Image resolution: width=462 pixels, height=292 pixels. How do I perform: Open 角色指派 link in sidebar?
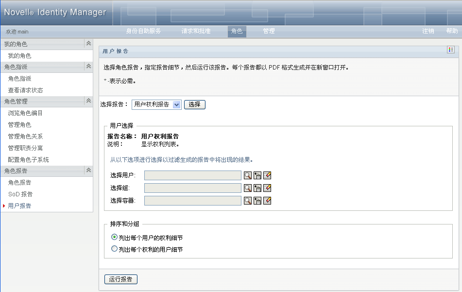point(19,79)
